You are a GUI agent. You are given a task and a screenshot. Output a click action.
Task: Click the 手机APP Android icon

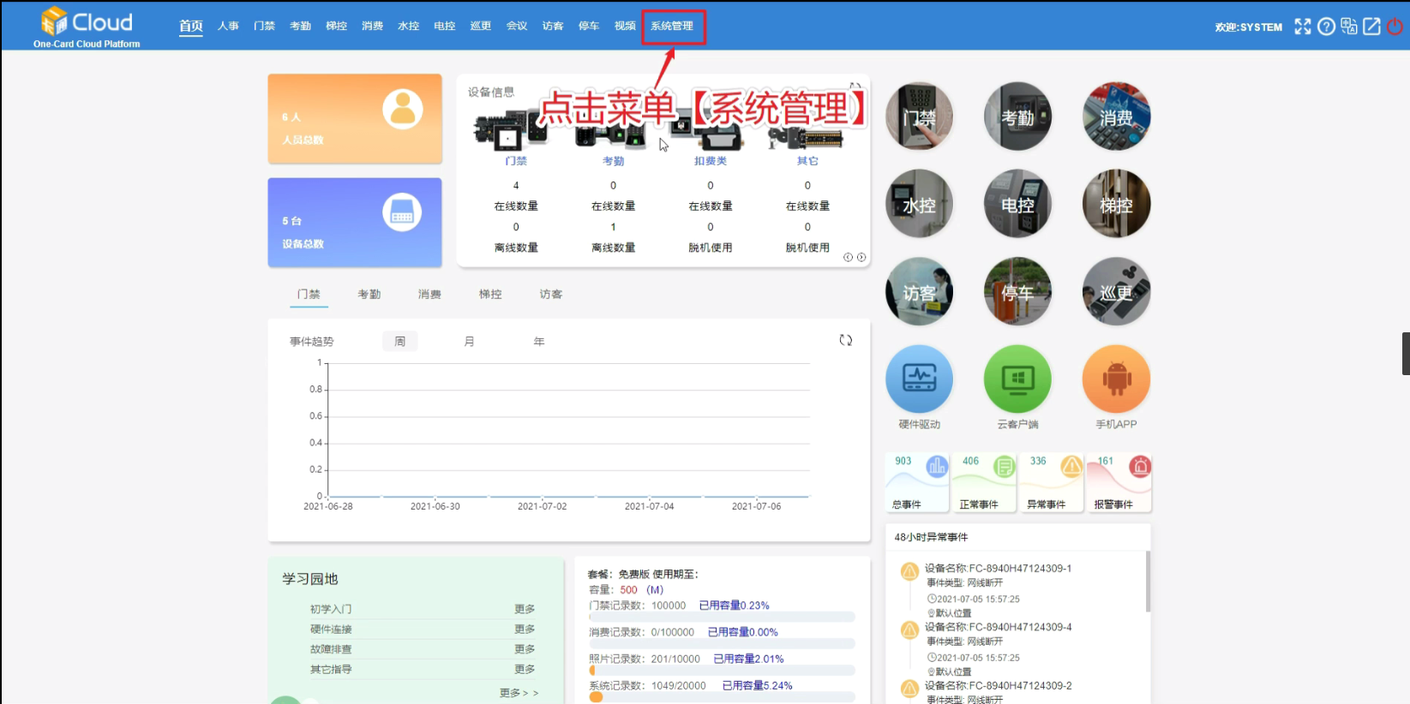[x=1116, y=379]
